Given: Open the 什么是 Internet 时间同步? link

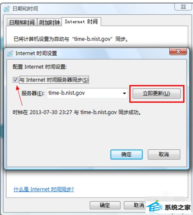Looking at the screenshot, I should click(x=43, y=189).
